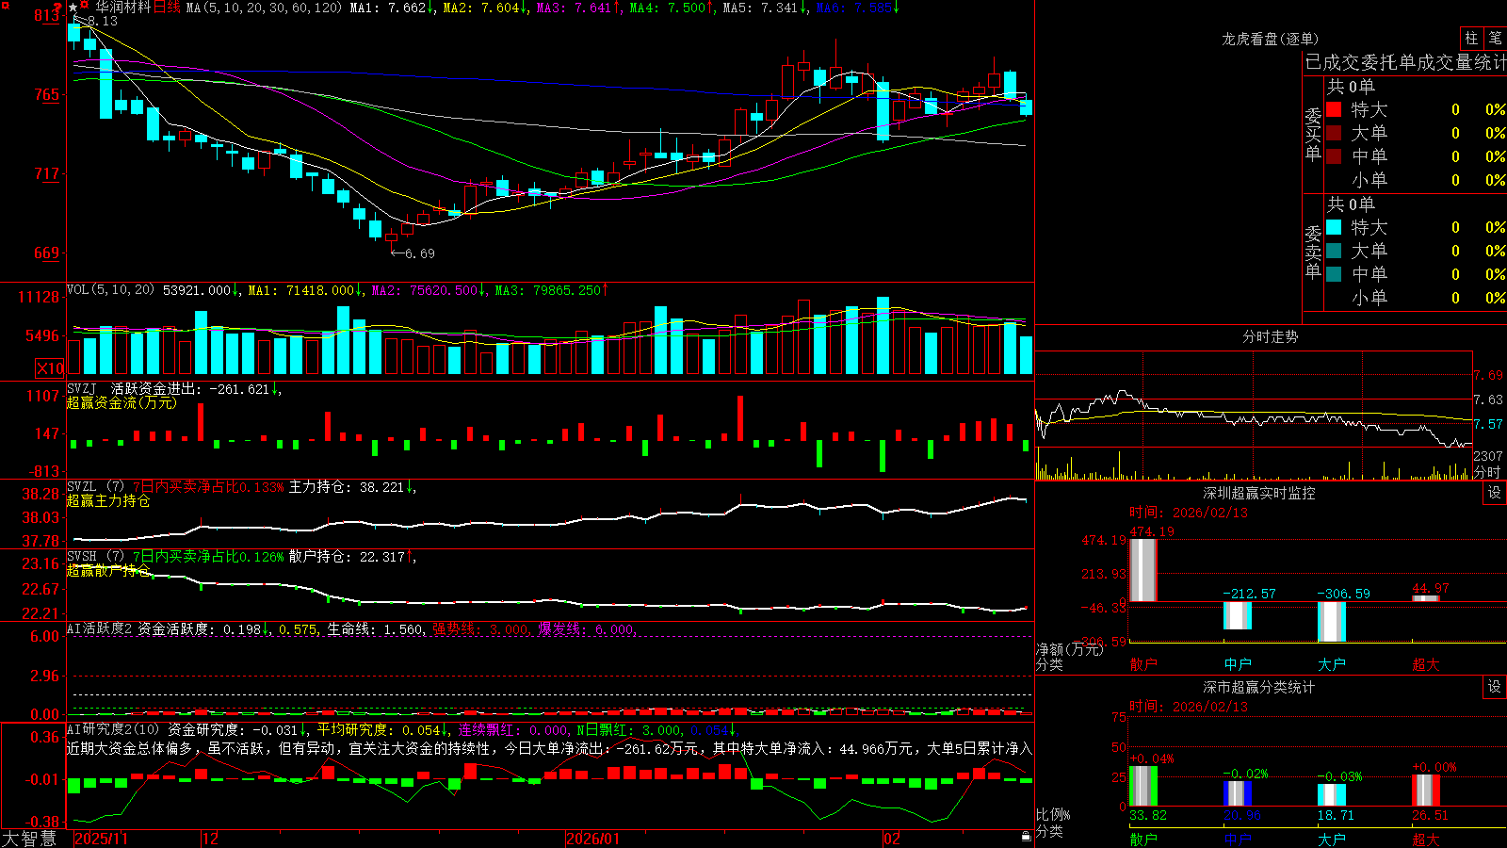Click the 龙虎看盘(逐单) panel title
This screenshot has height=848, width=1507.
[x=1271, y=39]
